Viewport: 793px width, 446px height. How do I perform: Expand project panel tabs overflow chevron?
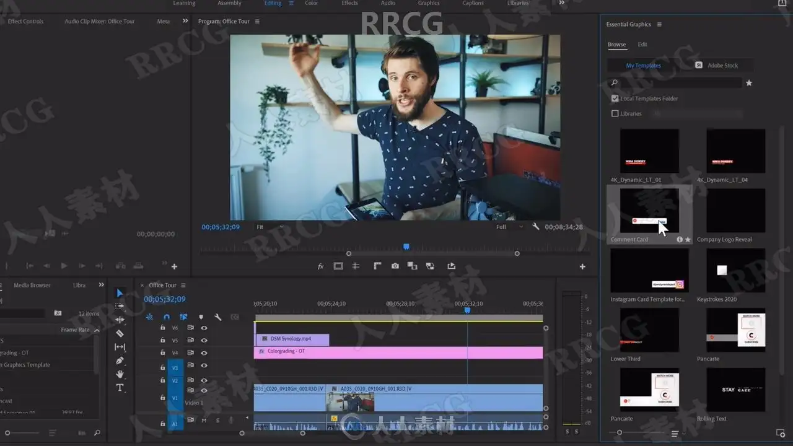101,285
